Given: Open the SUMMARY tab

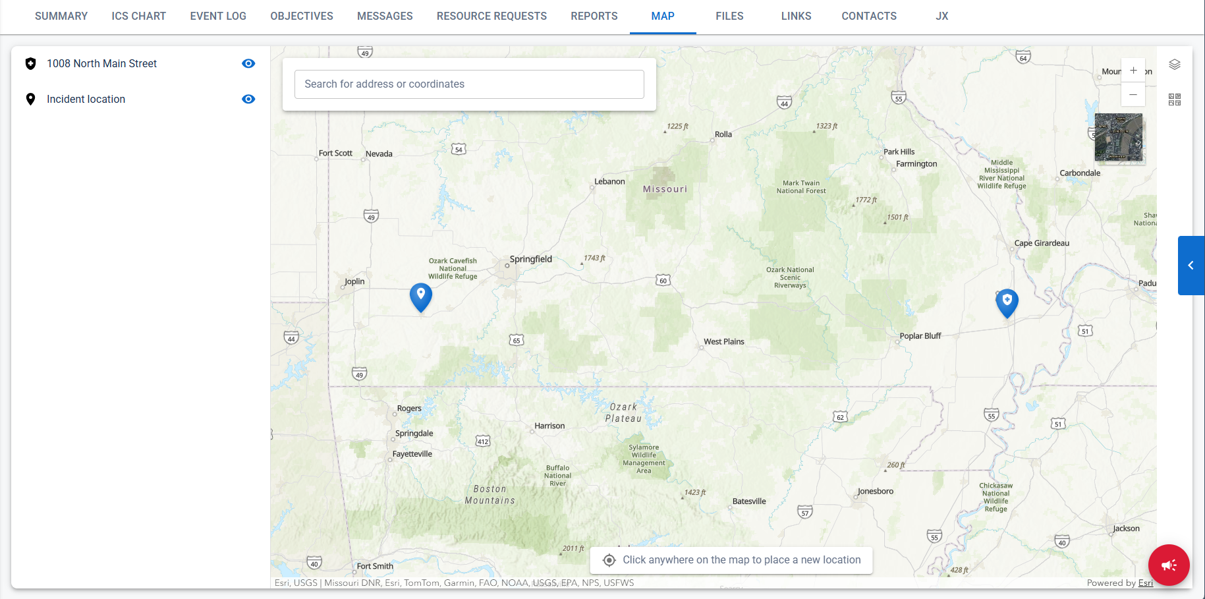Looking at the screenshot, I should [x=61, y=16].
